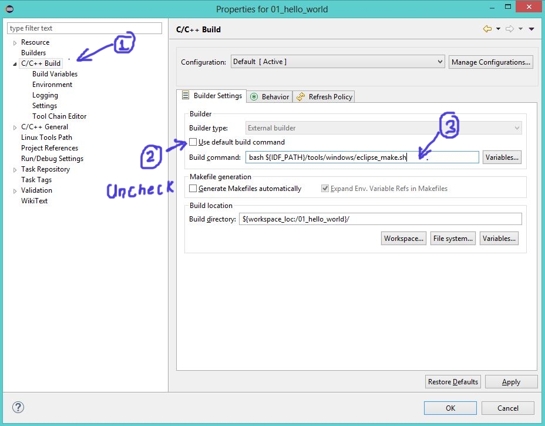Click the help question mark icon
The width and height of the screenshot is (545, 426).
pos(18,407)
